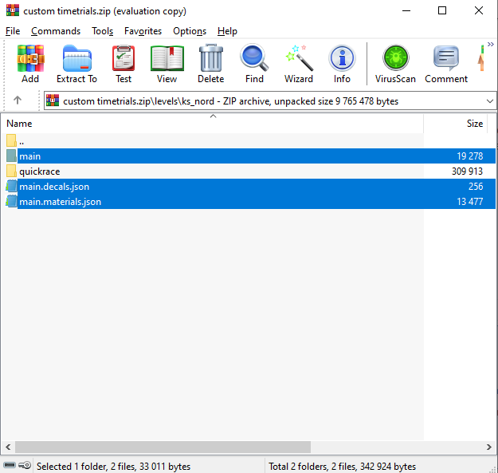Viewport: 498px width, 473px height.
Task: Click the address bar archive path field
Action: pyautogui.click(x=269, y=101)
